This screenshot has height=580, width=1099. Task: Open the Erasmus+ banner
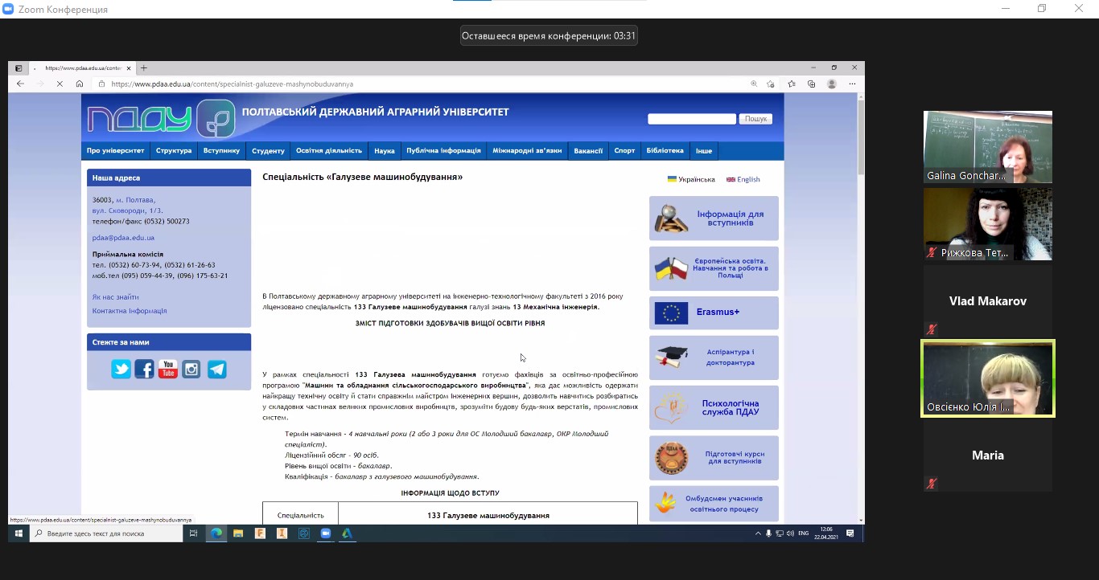[714, 312]
